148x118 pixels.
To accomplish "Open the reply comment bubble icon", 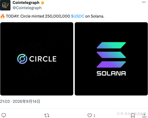I will coord(4,115).
